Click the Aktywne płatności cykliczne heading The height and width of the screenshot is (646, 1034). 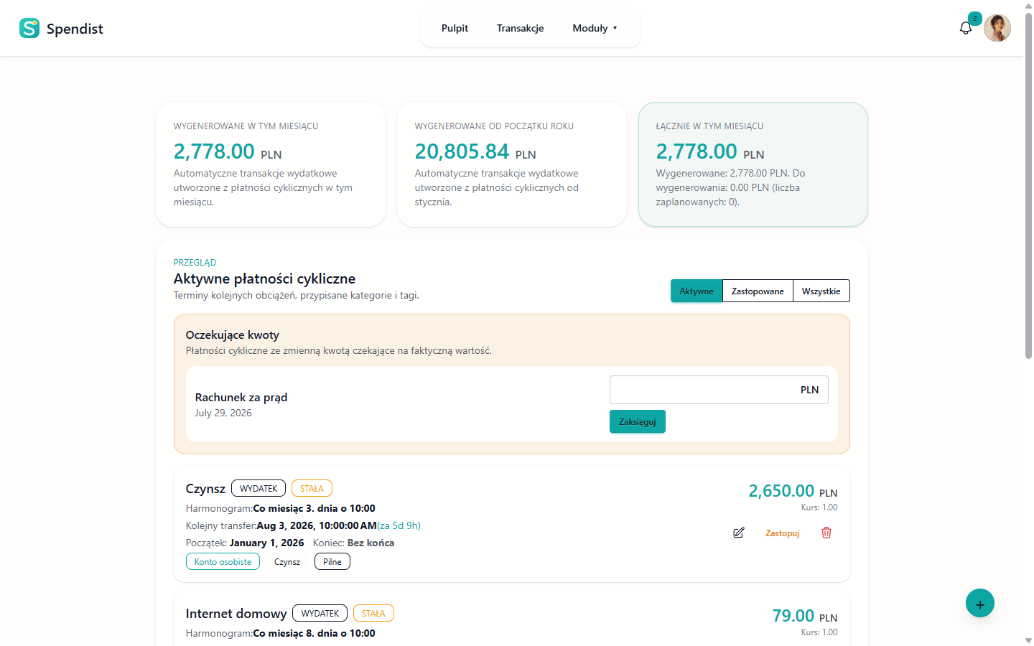pyautogui.click(x=264, y=278)
